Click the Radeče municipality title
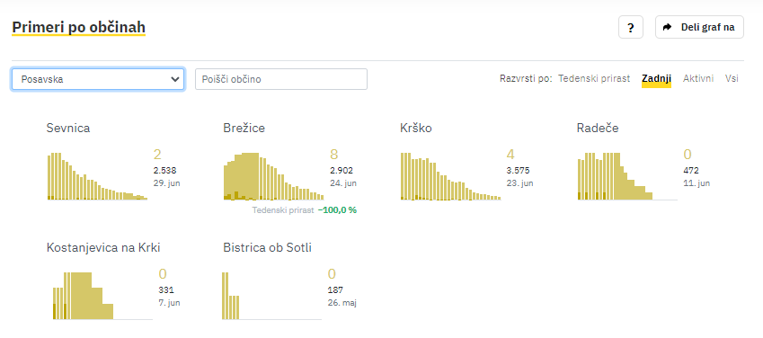The width and height of the screenshot is (763, 338). 598,128
